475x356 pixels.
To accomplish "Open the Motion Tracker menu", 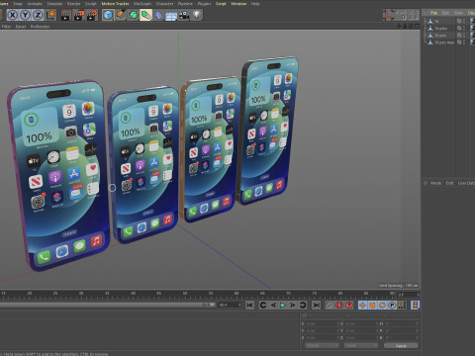I will 115,4.
